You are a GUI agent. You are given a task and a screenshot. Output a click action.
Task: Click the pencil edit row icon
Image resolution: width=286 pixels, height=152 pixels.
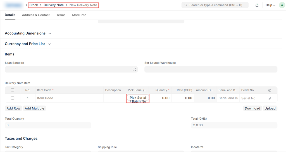pyautogui.click(x=270, y=98)
